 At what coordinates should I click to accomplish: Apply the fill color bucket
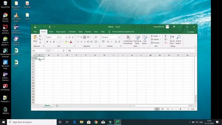coord(66,42)
